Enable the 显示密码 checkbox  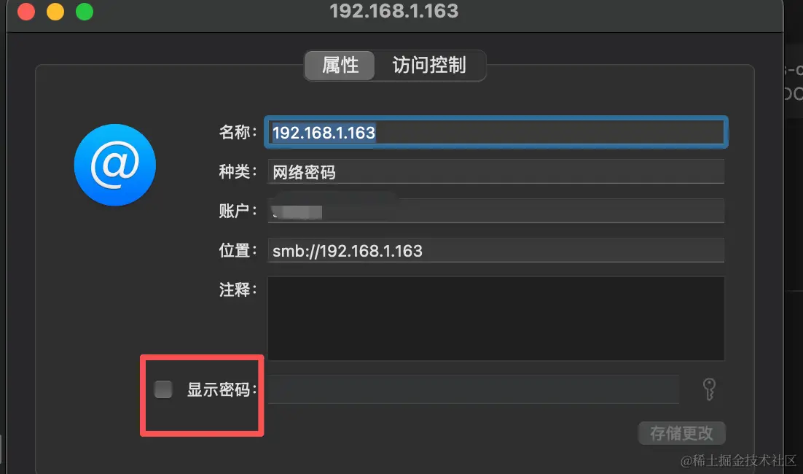pyautogui.click(x=163, y=389)
